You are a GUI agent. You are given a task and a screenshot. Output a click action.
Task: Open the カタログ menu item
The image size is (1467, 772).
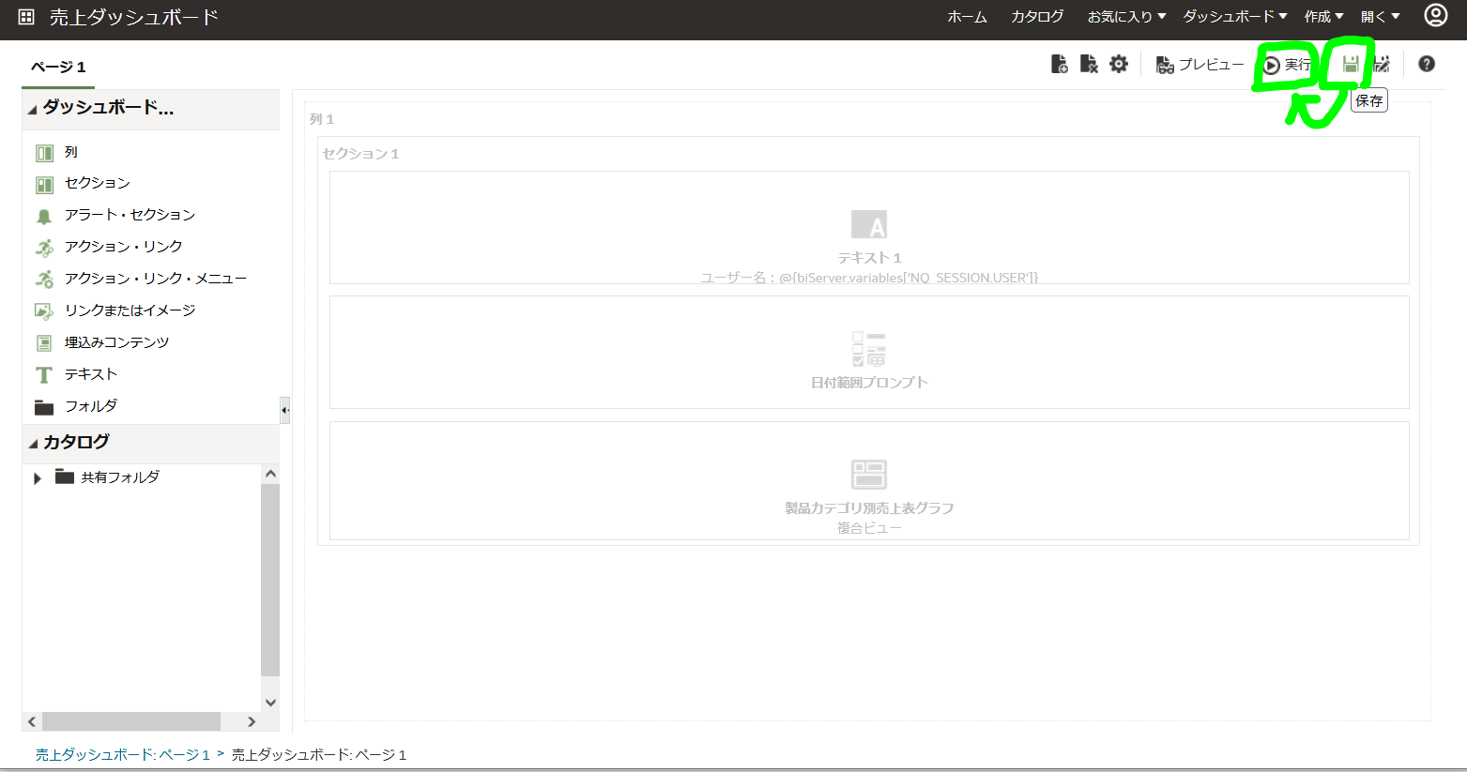(x=1037, y=17)
